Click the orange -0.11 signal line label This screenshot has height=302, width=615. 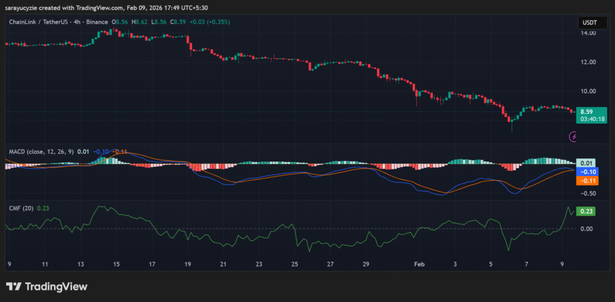click(x=587, y=180)
